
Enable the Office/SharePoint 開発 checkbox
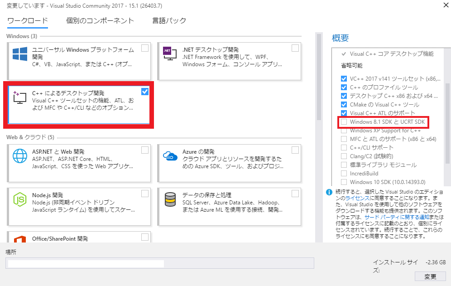[x=145, y=237]
